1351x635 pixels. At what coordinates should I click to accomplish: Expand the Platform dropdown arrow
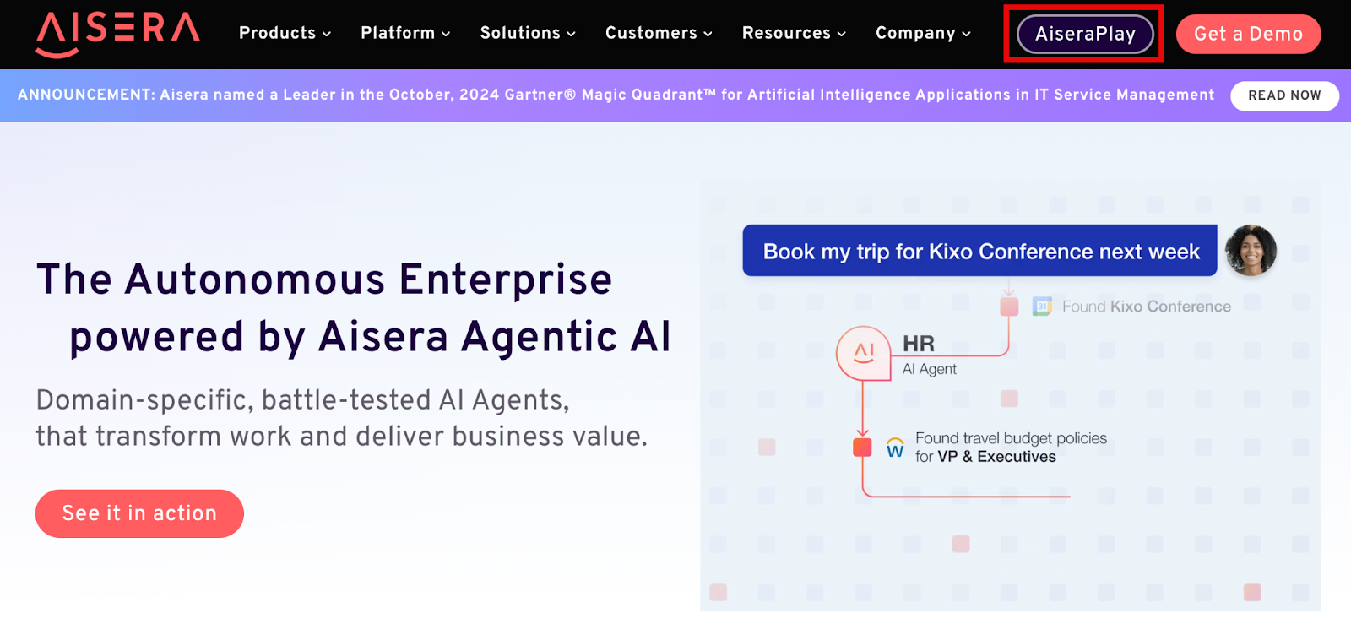point(446,35)
